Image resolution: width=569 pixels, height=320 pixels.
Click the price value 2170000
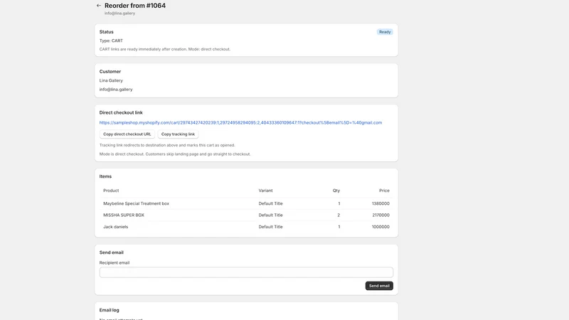click(x=381, y=215)
